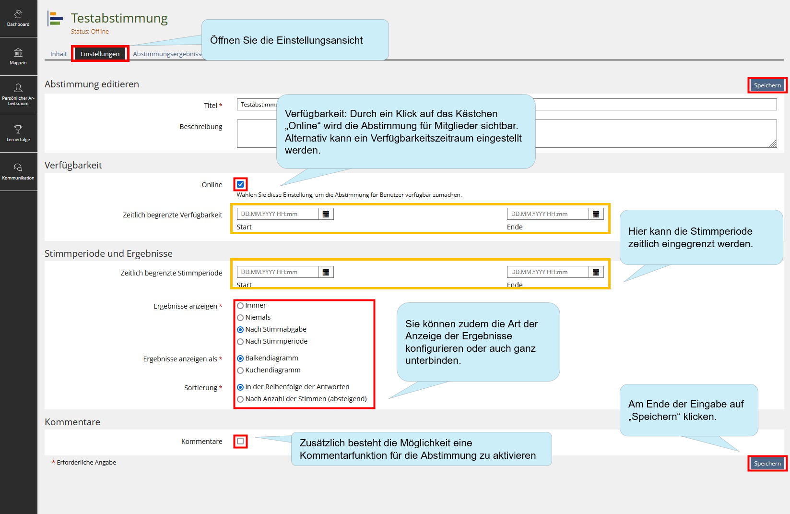This screenshot has width=790, height=514.
Task: Click the 'Sortierung' label
Action: point(200,388)
